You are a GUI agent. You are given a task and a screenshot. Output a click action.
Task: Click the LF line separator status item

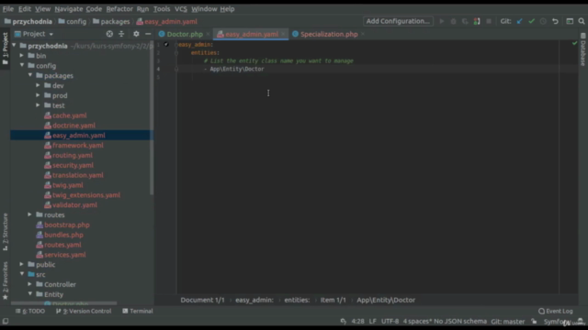[x=372, y=322]
